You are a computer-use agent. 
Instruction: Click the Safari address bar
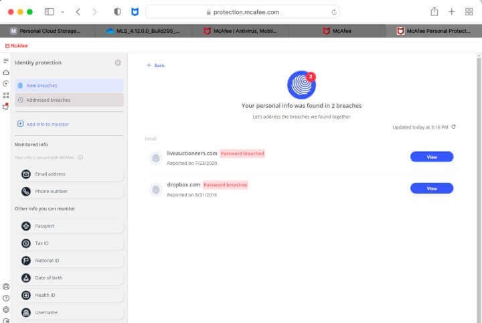(242, 11)
